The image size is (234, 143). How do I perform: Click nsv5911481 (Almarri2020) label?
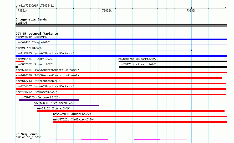point(35,59)
